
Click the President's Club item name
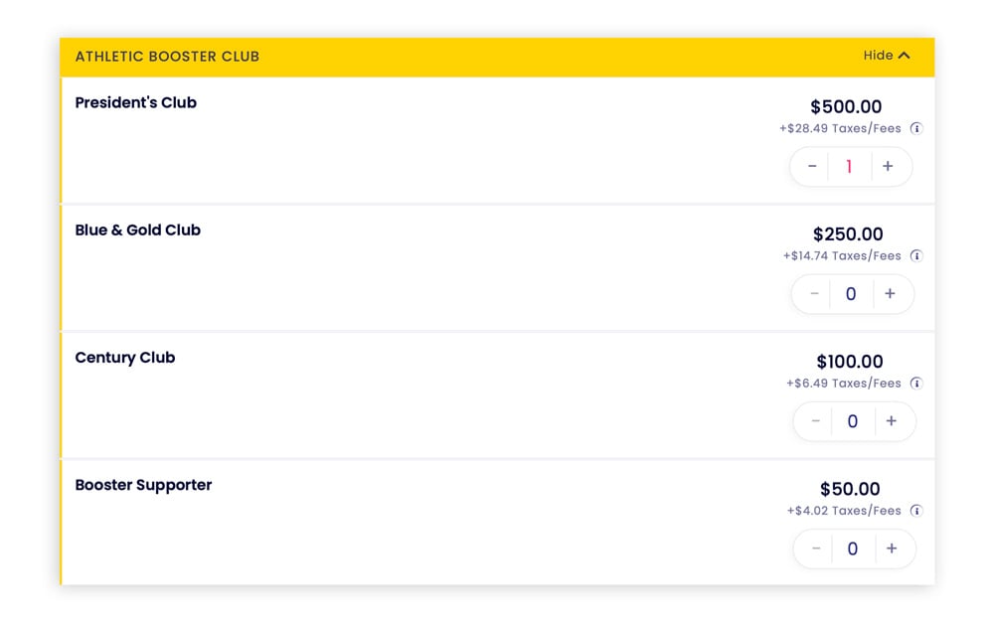click(x=135, y=102)
